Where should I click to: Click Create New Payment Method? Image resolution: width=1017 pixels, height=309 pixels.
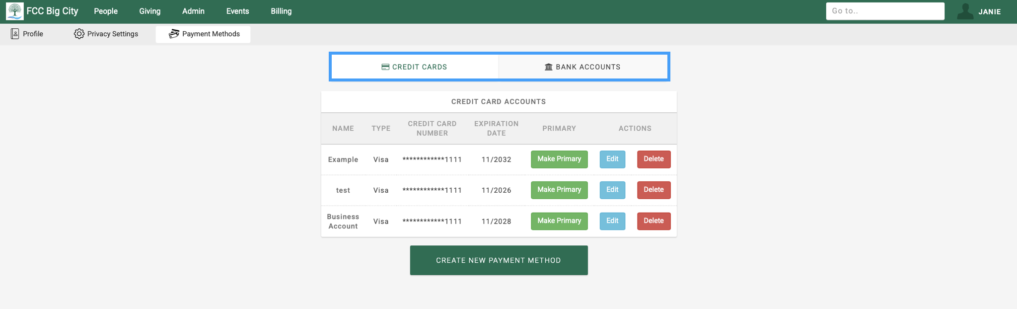tap(499, 260)
